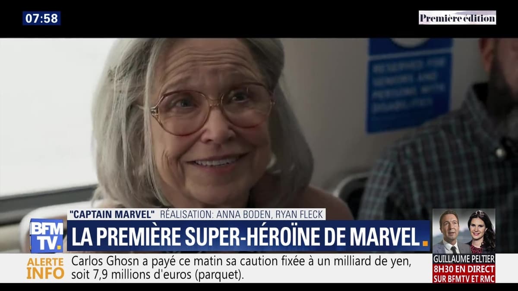Click the SUR BFMTV ET RMC text

click(464, 278)
